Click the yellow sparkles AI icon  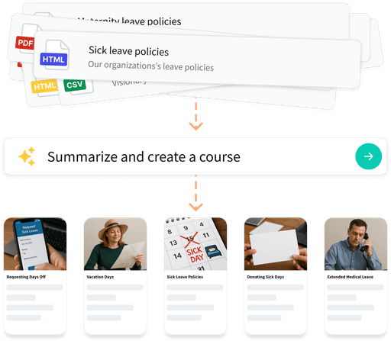click(27, 156)
